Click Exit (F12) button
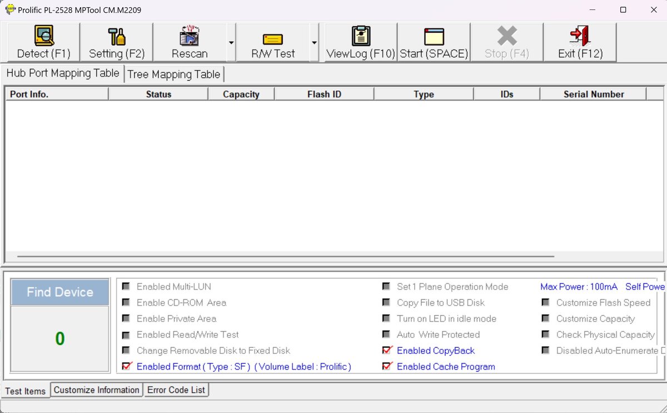This screenshot has width=667, height=413. click(580, 42)
